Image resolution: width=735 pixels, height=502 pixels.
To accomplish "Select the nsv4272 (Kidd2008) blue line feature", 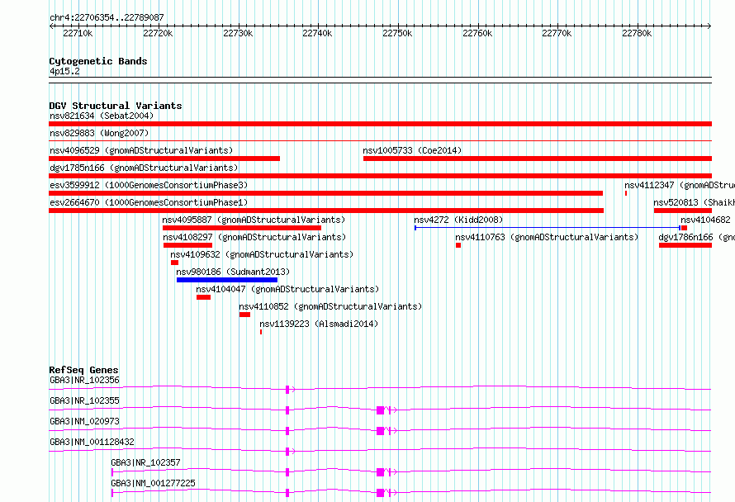I will [548, 228].
